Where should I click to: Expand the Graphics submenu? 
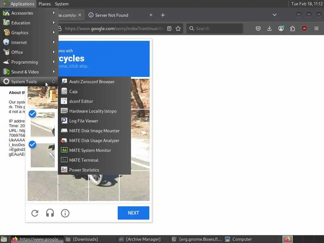29,33
